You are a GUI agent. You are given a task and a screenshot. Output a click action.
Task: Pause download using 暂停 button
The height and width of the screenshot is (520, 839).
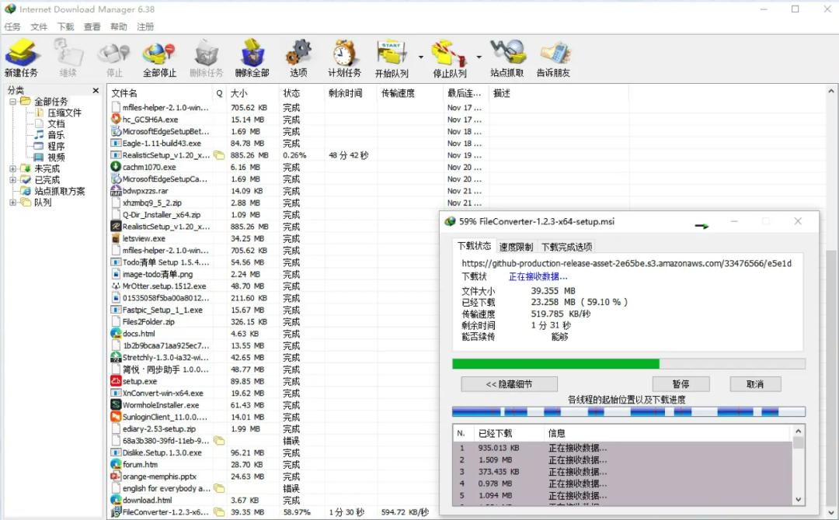tap(681, 383)
